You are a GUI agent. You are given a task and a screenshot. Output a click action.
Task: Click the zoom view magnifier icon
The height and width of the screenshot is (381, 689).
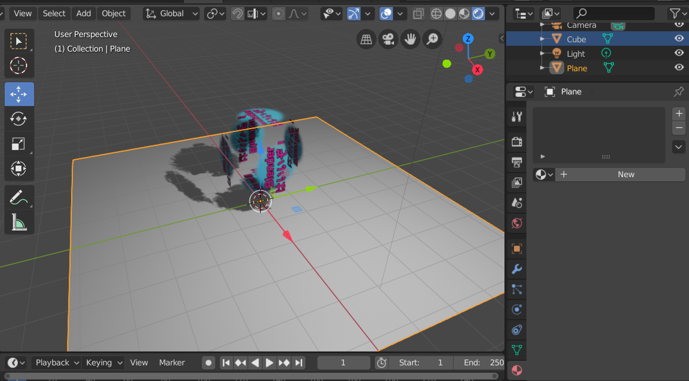(432, 39)
